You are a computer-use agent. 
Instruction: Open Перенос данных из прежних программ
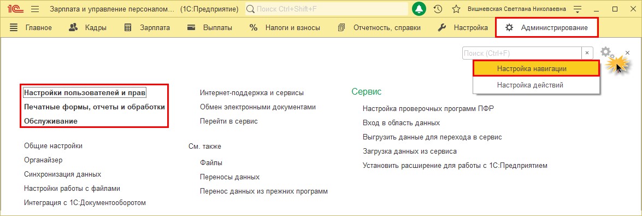point(264,191)
